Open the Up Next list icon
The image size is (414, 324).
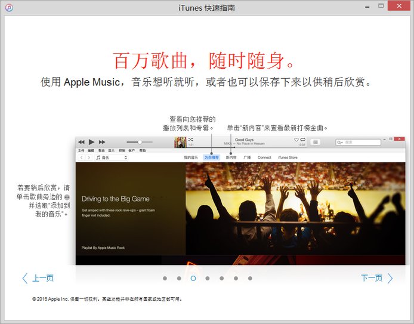click(x=315, y=142)
